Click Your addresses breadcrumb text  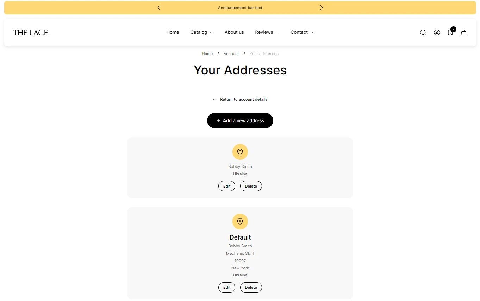tap(264, 54)
